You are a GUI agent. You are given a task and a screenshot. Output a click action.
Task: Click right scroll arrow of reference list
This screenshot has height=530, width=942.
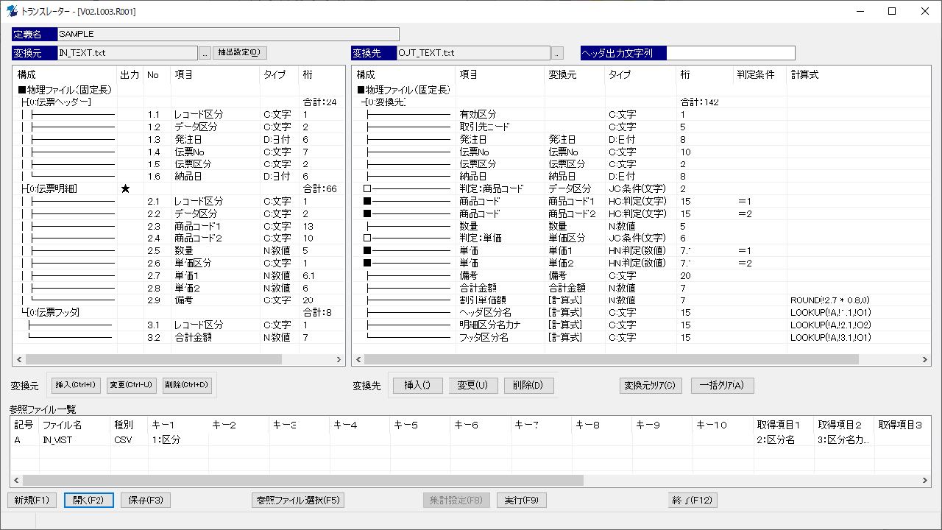tap(925, 480)
